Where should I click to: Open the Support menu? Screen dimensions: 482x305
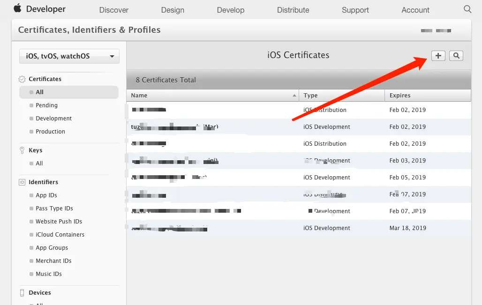tap(355, 10)
